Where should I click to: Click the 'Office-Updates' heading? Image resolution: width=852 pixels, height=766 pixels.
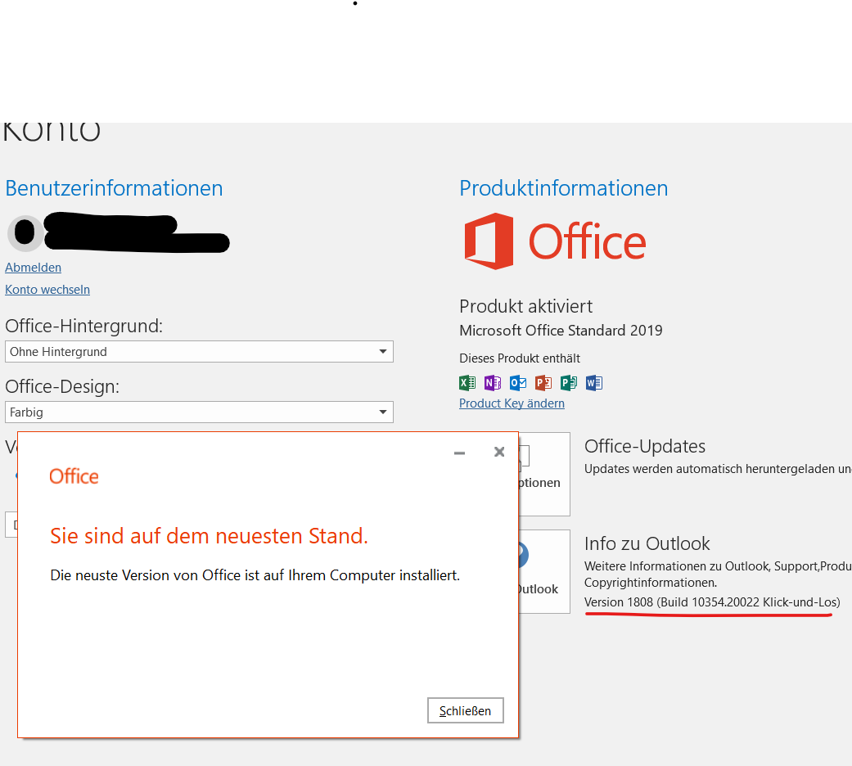coord(645,446)
